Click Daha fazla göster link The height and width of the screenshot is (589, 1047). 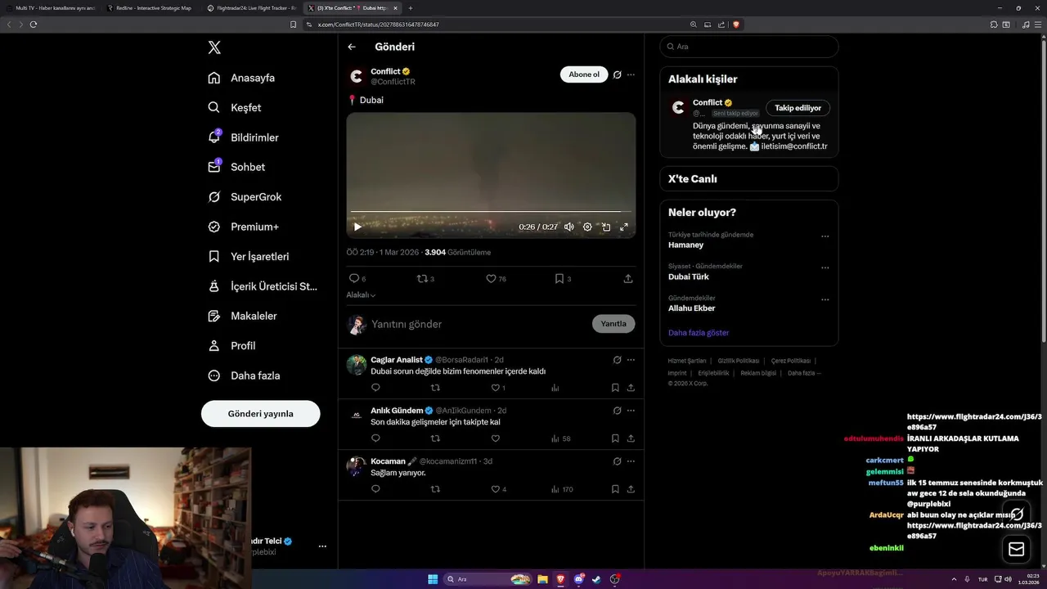pos(699,333)
